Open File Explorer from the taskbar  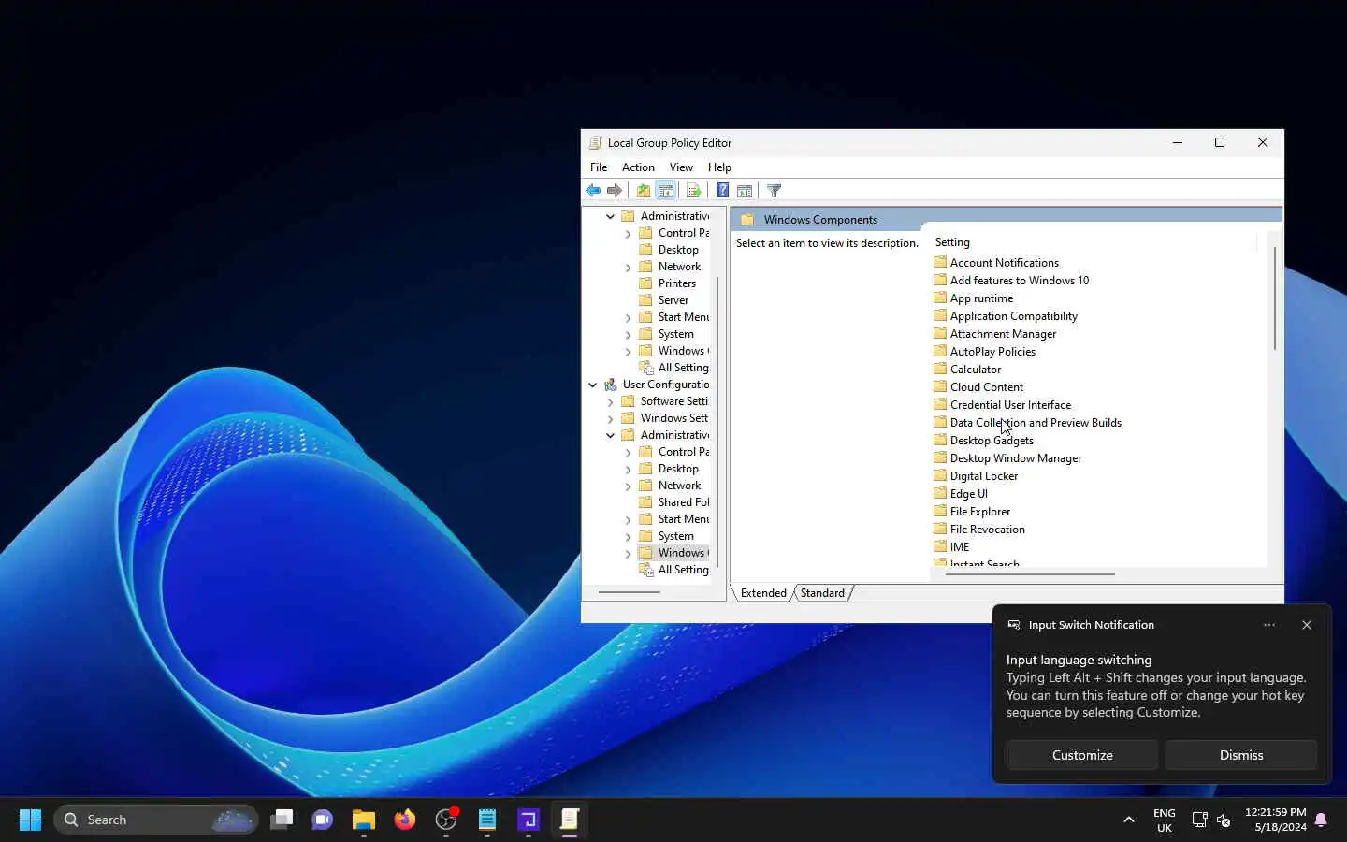pyautogui.click(x=364, y=820)
